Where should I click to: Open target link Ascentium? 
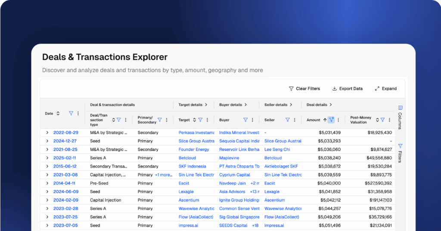(x=189, y=200)
